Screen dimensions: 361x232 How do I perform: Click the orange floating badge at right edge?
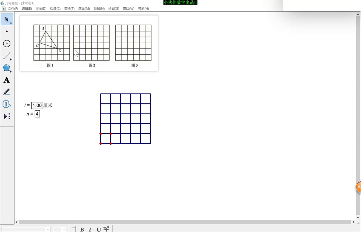click(x=358, y=187)
